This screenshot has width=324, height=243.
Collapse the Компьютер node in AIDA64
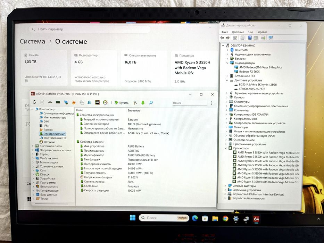(32, 109)
